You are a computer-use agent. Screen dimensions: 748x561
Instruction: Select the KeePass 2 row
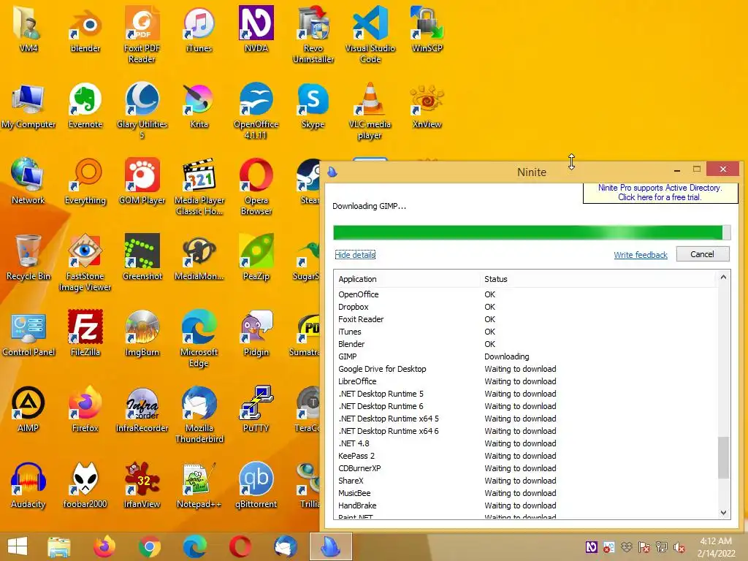[x=525, y=456]
